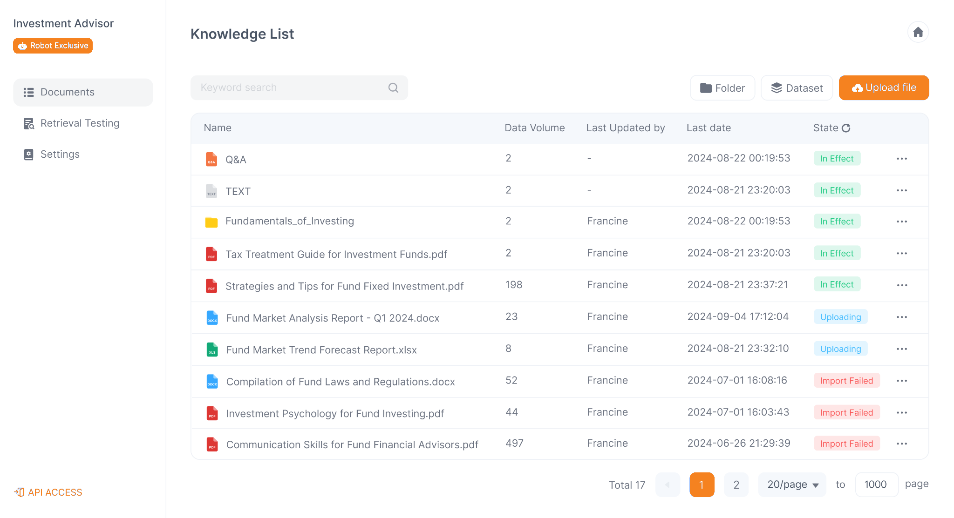
Task: Focus the Keyword search field
Action: click(x=299, y=87)
